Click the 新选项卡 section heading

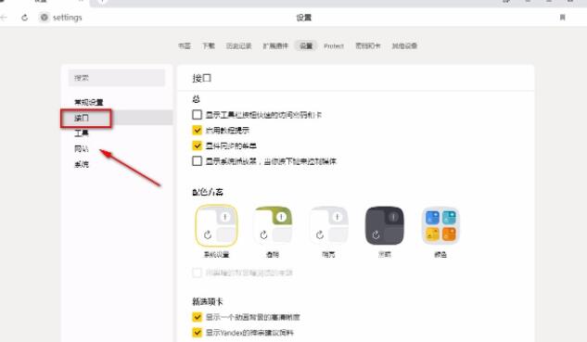pos(208,301)
